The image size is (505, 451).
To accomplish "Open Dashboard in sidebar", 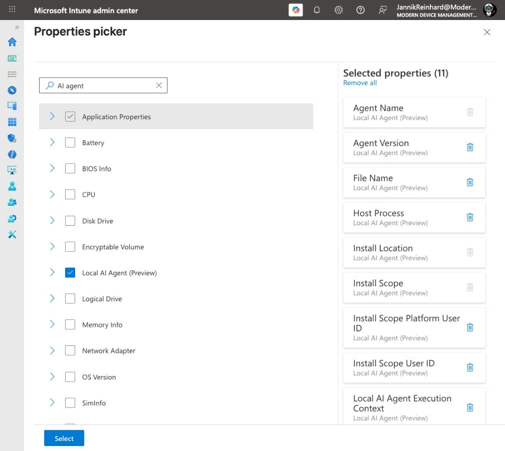I will tap(12, 58).
